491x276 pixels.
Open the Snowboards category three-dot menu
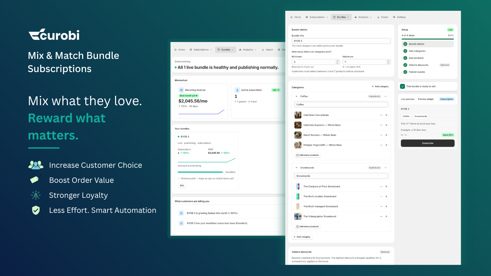386,168
